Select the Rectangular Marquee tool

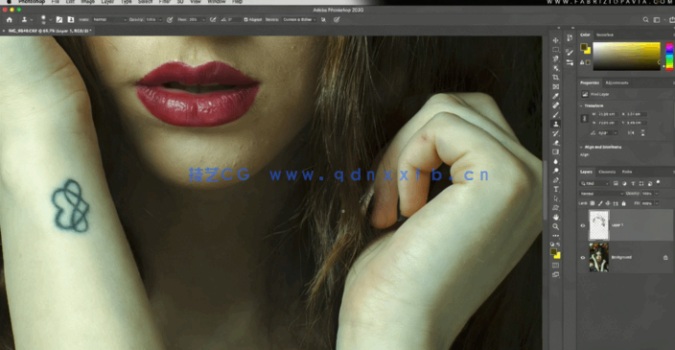pos(556,50)
